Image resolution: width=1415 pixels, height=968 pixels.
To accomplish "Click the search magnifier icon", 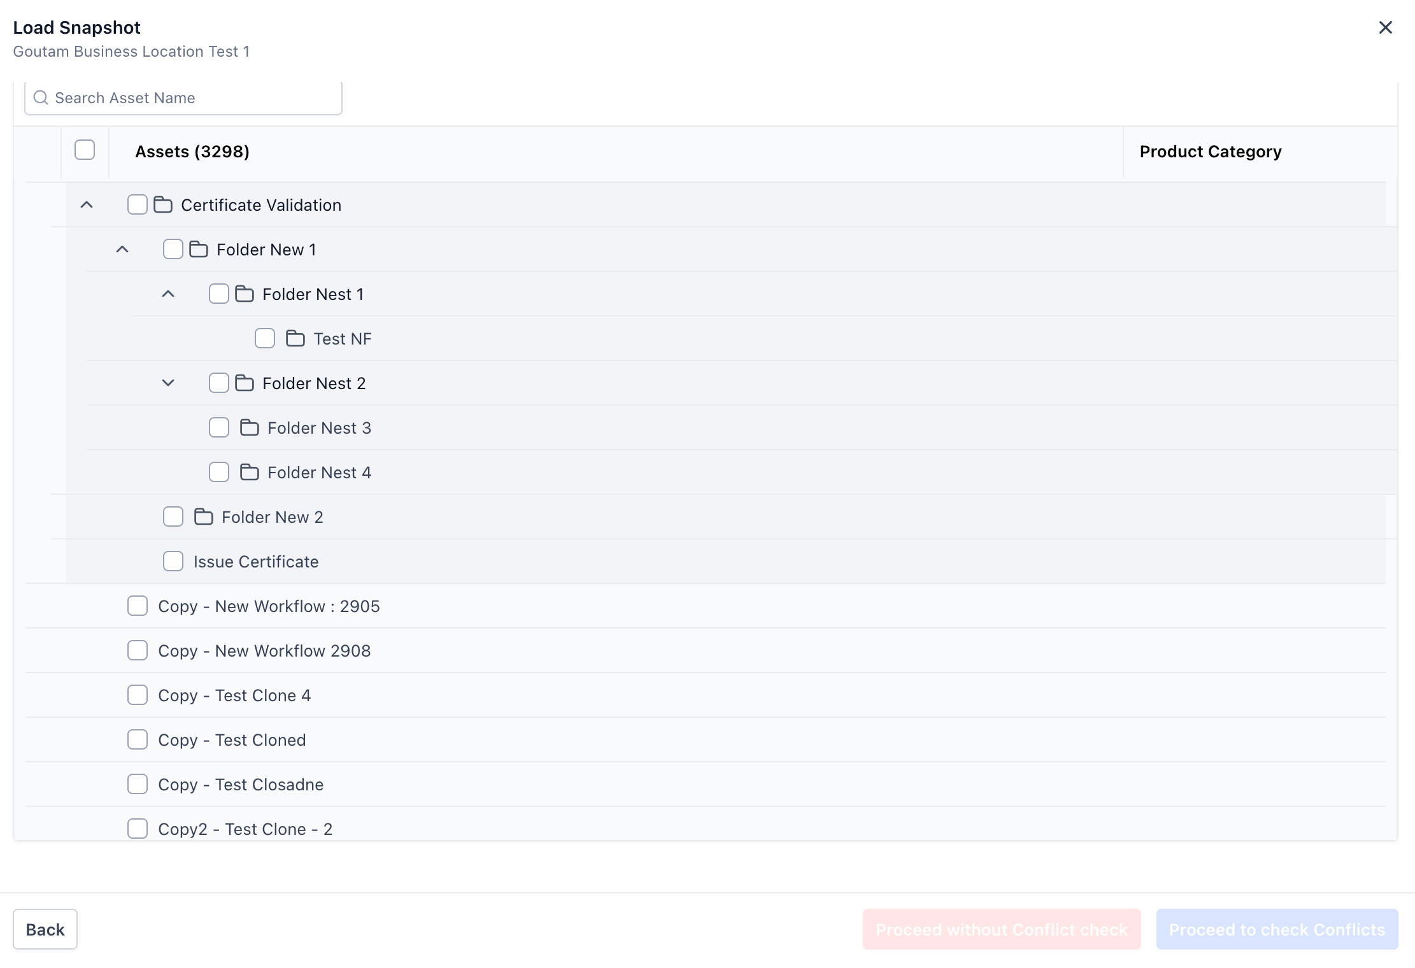I will pyautogui.click(x=41, y=97).
